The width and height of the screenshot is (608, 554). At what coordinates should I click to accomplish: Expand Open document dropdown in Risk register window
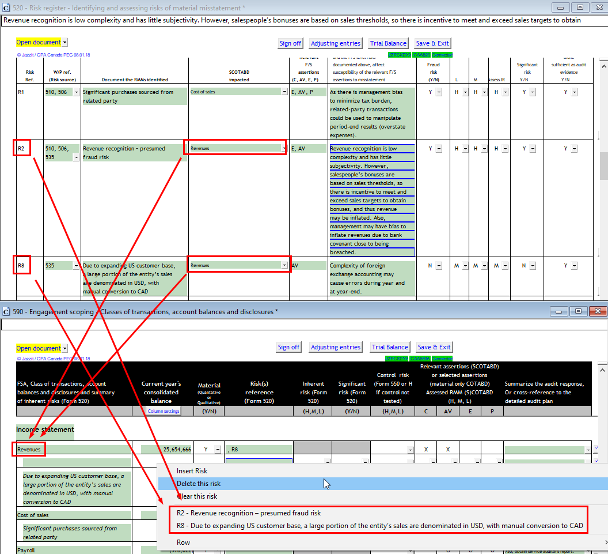coord(64,43)
